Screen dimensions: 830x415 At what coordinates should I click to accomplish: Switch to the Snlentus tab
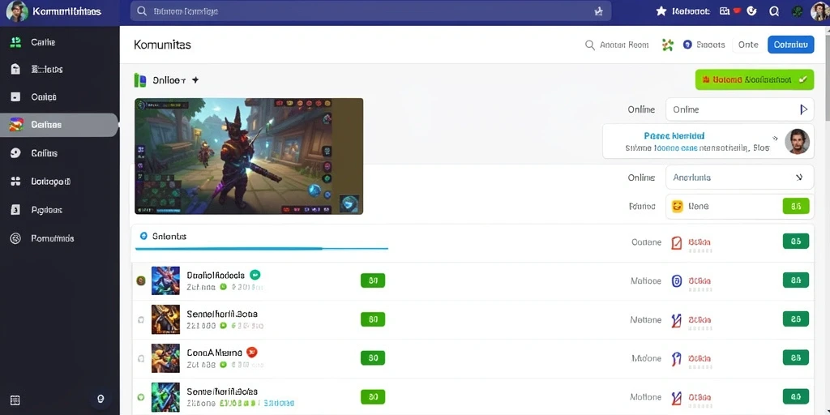point(169,237)
